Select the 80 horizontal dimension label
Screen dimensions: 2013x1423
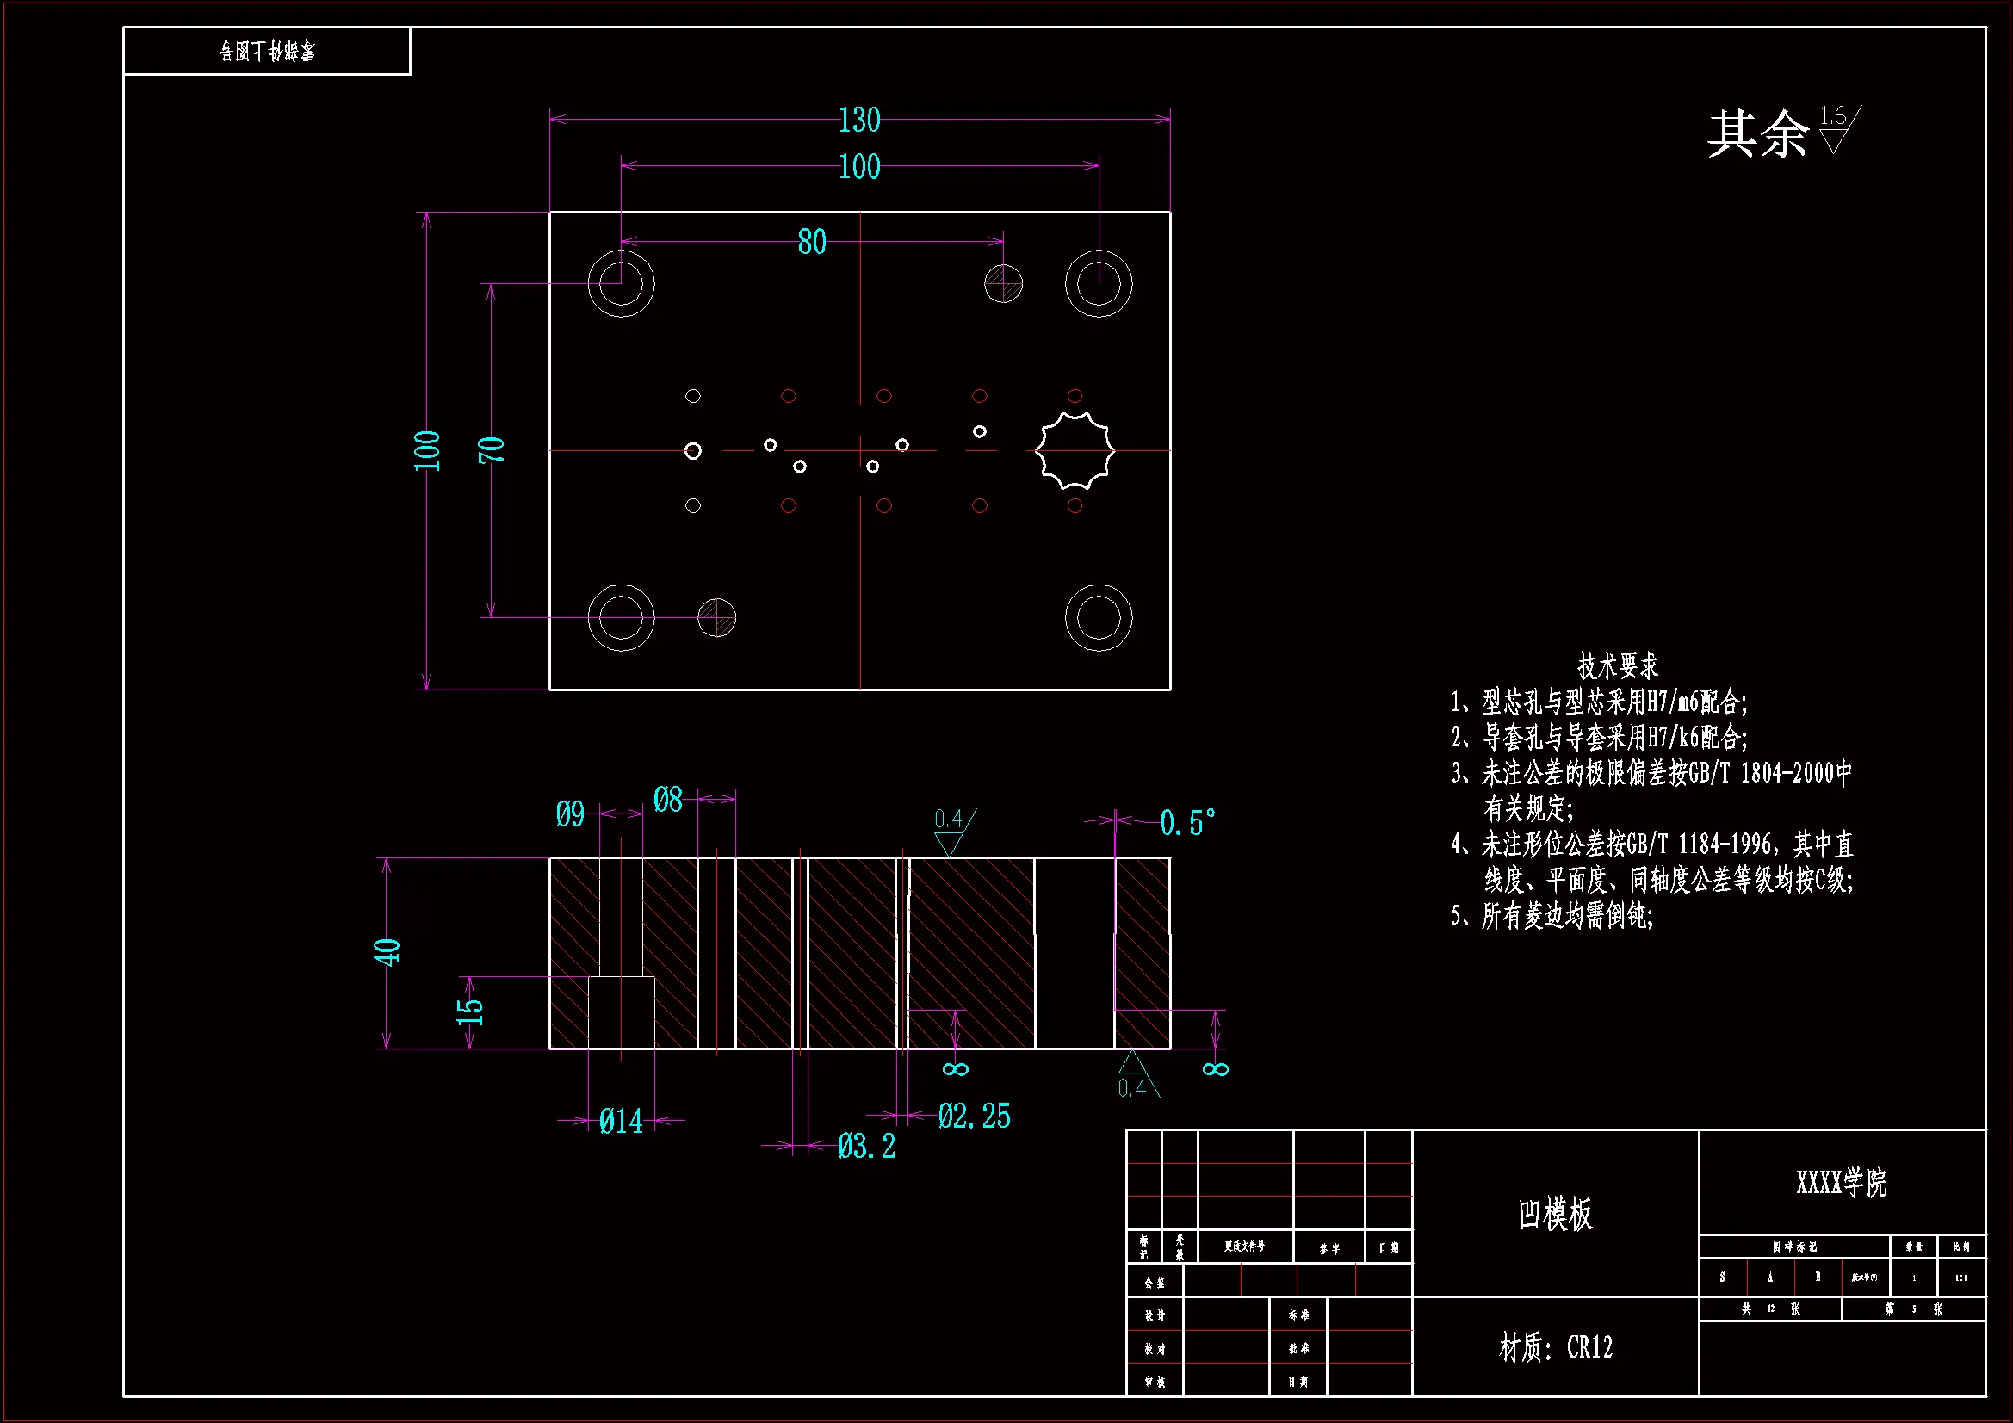point(812,242)
